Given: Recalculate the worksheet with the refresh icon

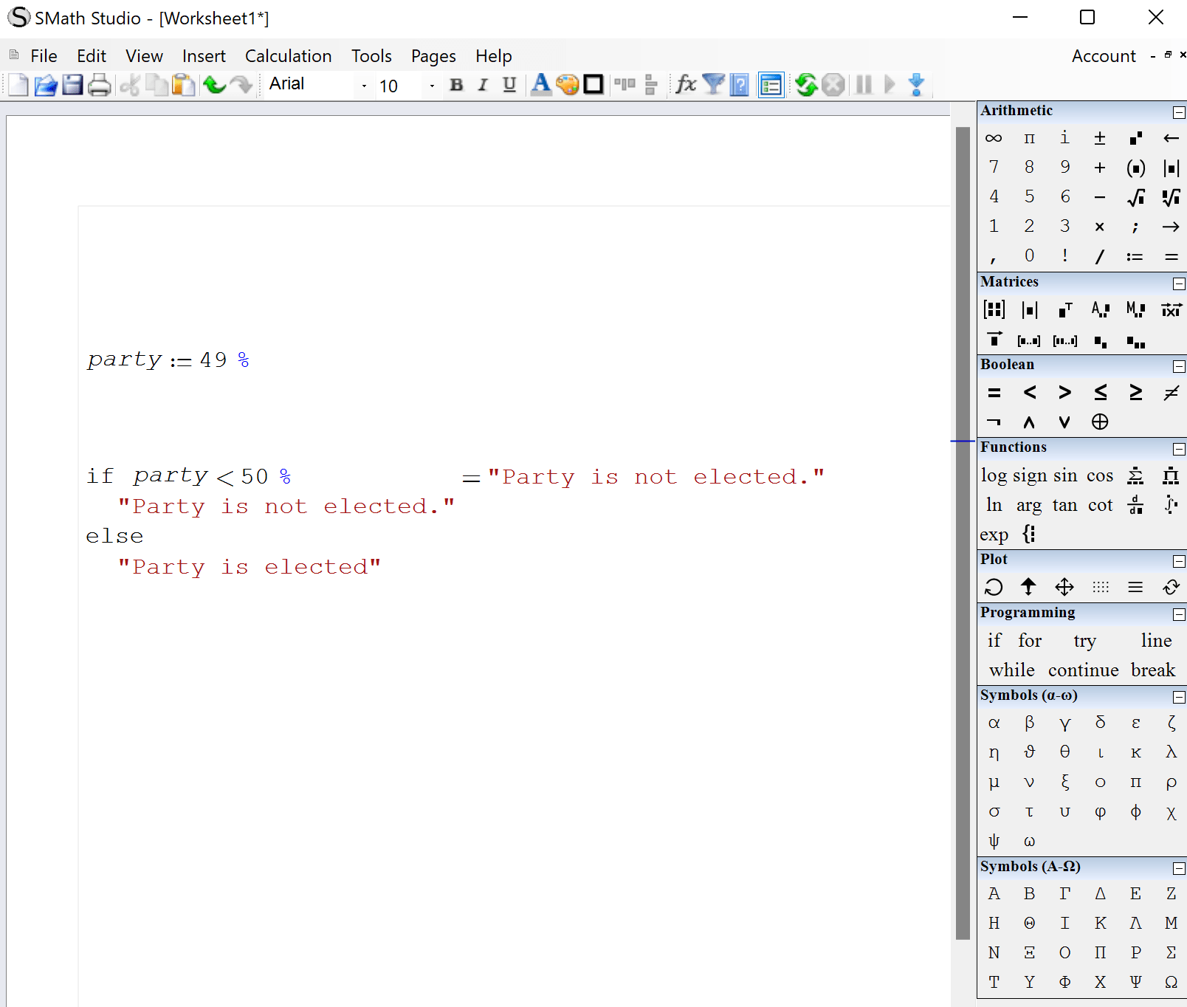Looking at the screenshot, I should (x=806, y=85).
